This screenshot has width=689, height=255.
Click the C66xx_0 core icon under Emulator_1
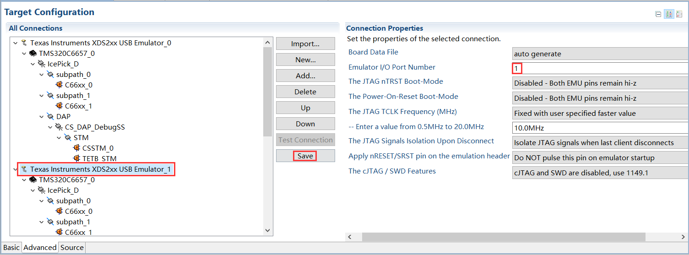[x=59, y=212]
